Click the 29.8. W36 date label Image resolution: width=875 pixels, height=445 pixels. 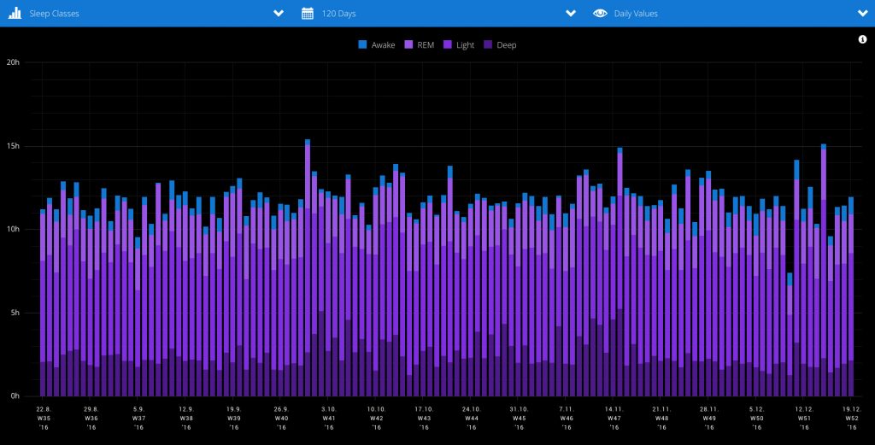(x=91, y=419)
